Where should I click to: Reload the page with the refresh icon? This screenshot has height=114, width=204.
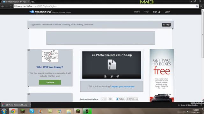point(11,6)
